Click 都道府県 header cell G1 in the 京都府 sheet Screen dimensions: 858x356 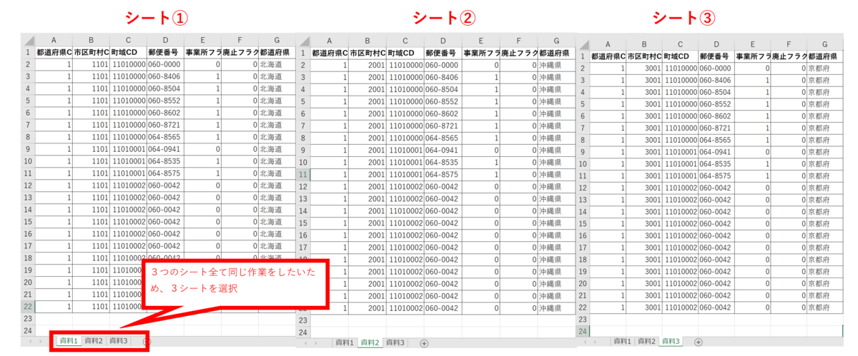tap(825, 56)
